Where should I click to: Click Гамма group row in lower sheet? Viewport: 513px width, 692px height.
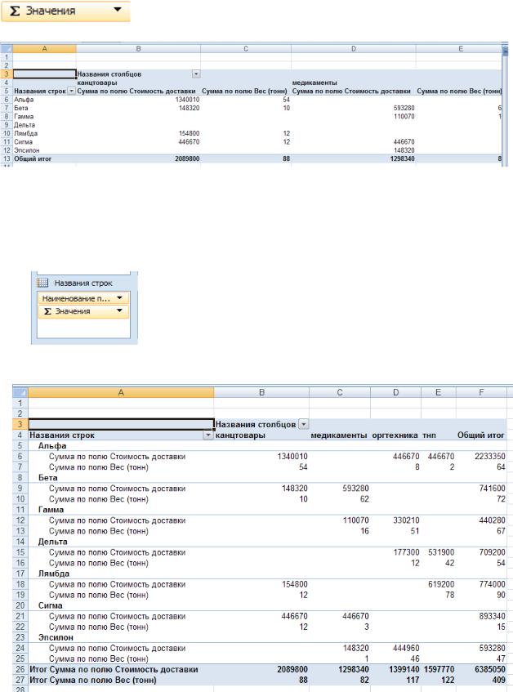(51, 510)
